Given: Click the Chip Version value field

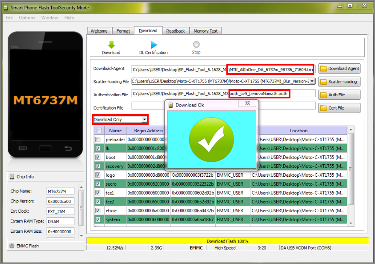Looking at the screenshot, I should click(60, 201).
